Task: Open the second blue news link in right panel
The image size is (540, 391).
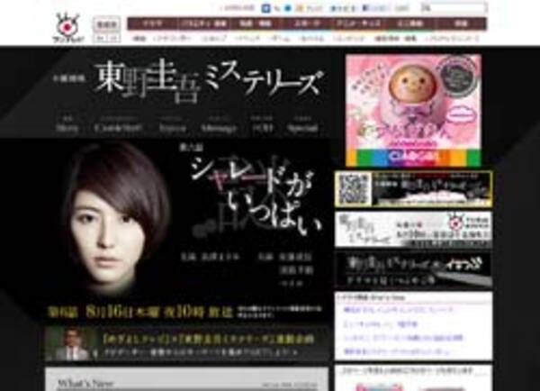Action: (381, 324)
